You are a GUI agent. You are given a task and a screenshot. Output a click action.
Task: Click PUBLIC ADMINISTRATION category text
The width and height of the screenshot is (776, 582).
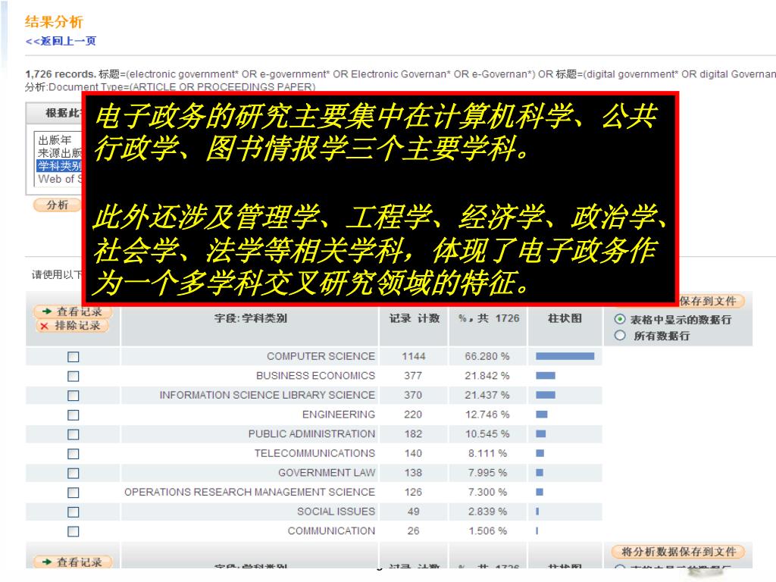click(311, 433)
